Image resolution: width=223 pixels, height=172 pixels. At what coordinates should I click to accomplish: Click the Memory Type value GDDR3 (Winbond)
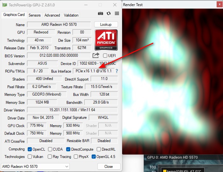[47, 94]
